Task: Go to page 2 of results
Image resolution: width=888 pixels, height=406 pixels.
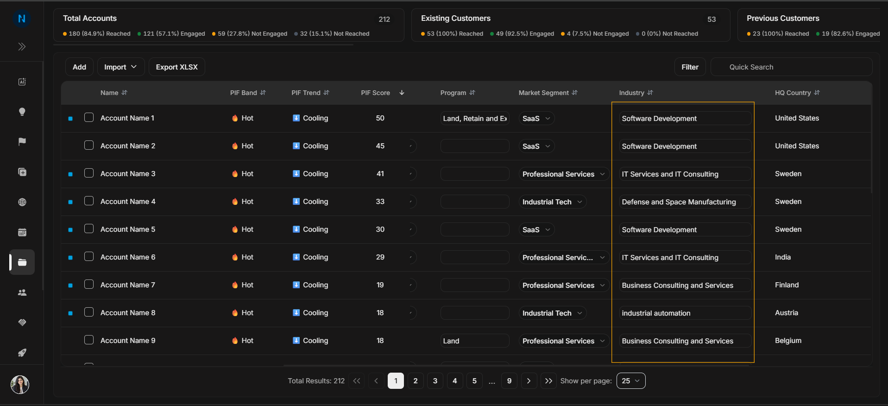Action: point(416,381)
